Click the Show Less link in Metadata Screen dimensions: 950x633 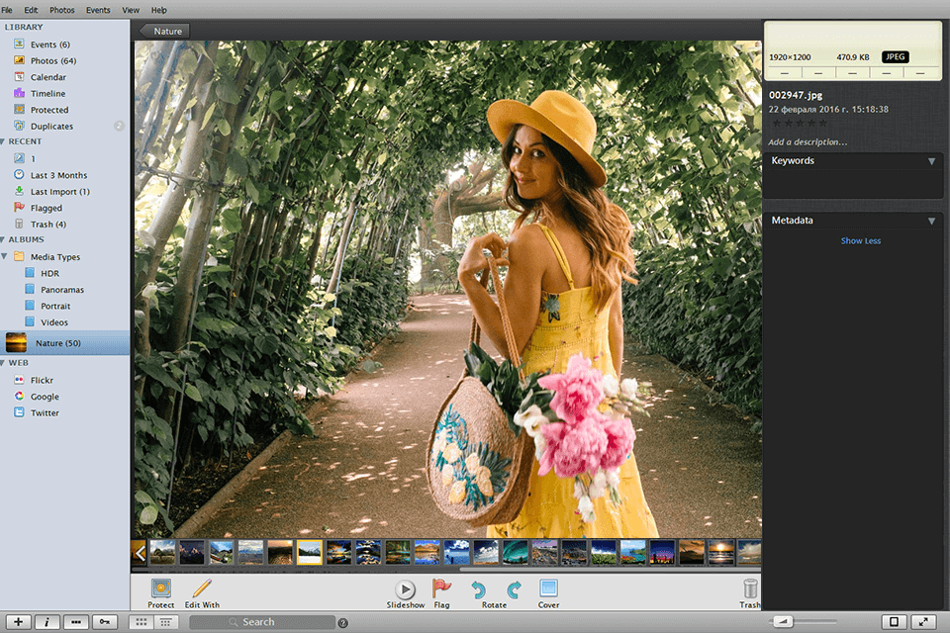point(859,240)
